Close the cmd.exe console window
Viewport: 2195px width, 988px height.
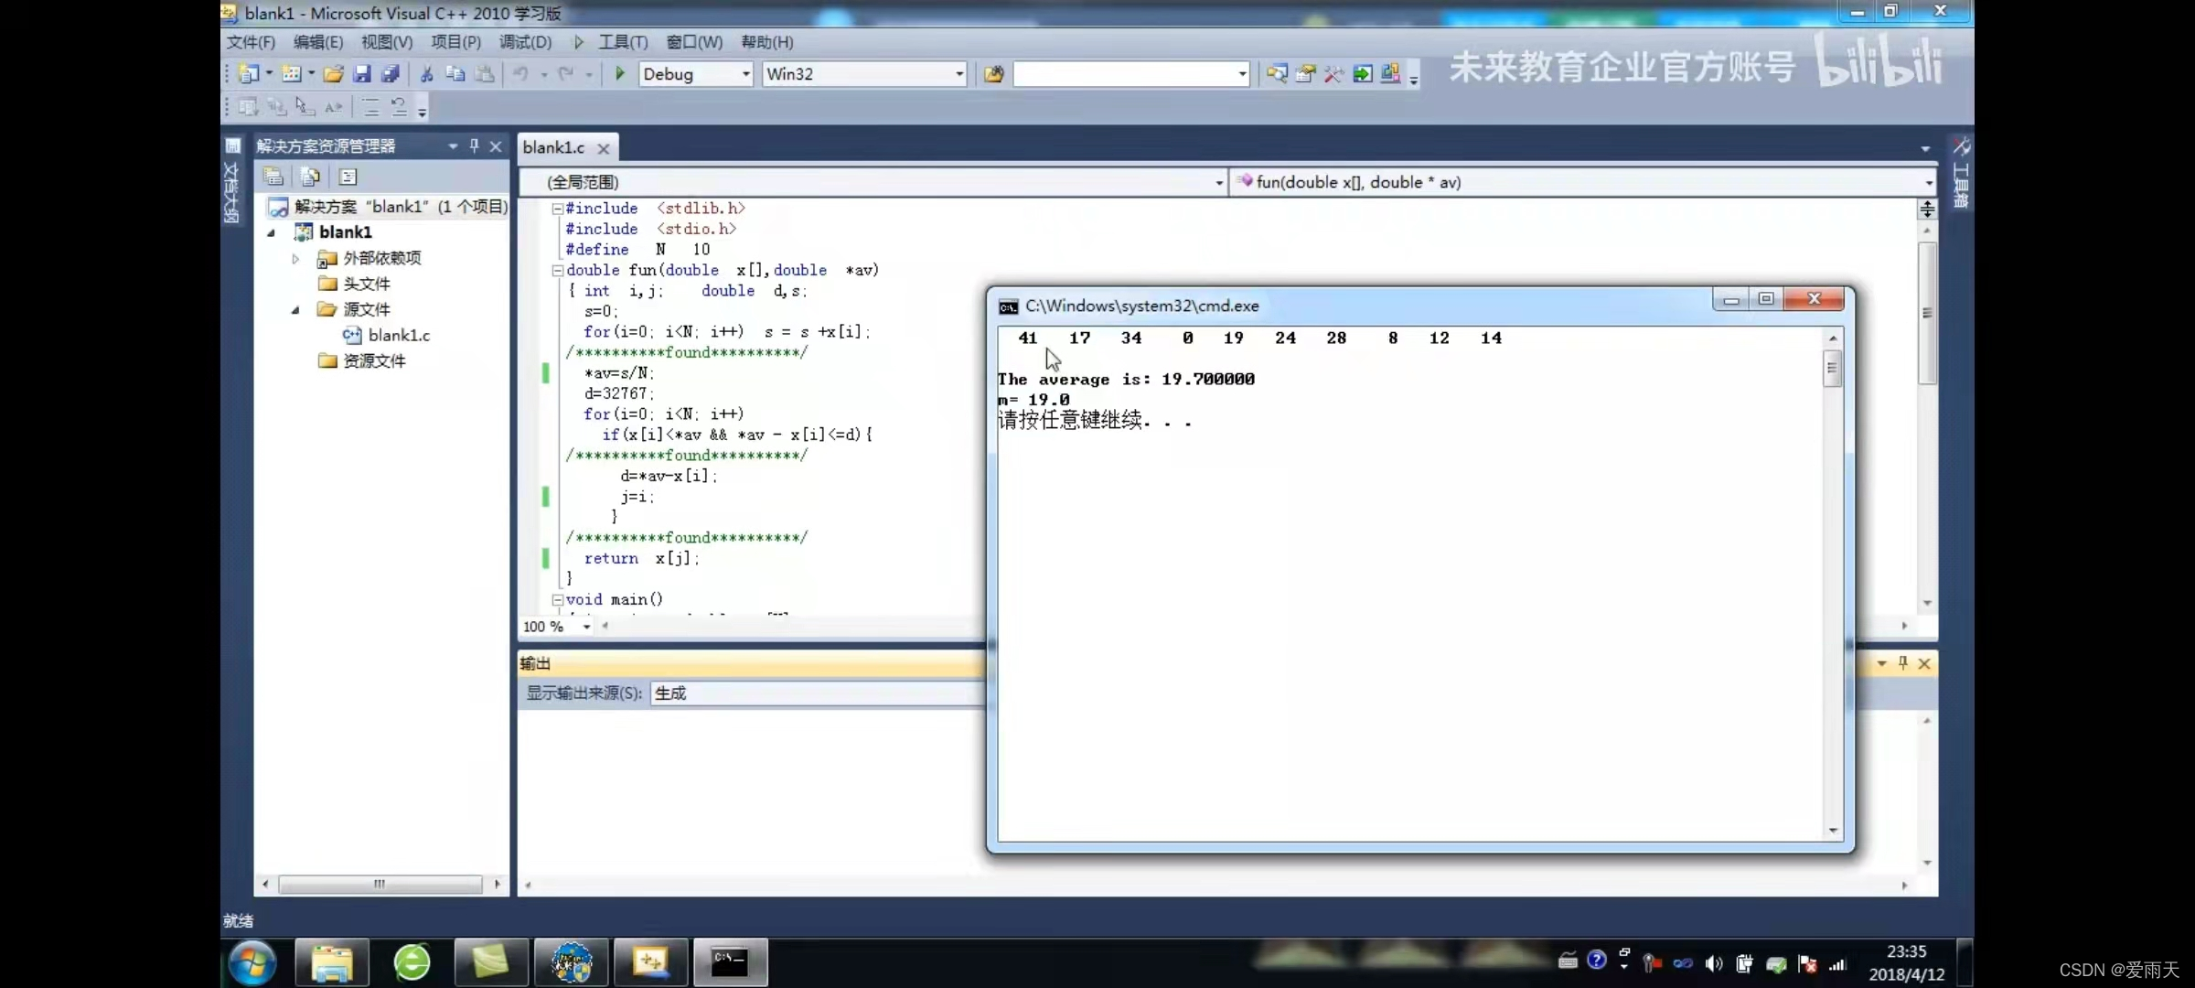1814,299
